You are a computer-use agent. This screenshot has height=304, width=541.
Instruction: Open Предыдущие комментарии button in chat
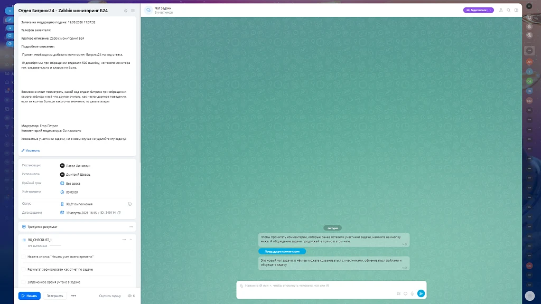pos(282,252)
